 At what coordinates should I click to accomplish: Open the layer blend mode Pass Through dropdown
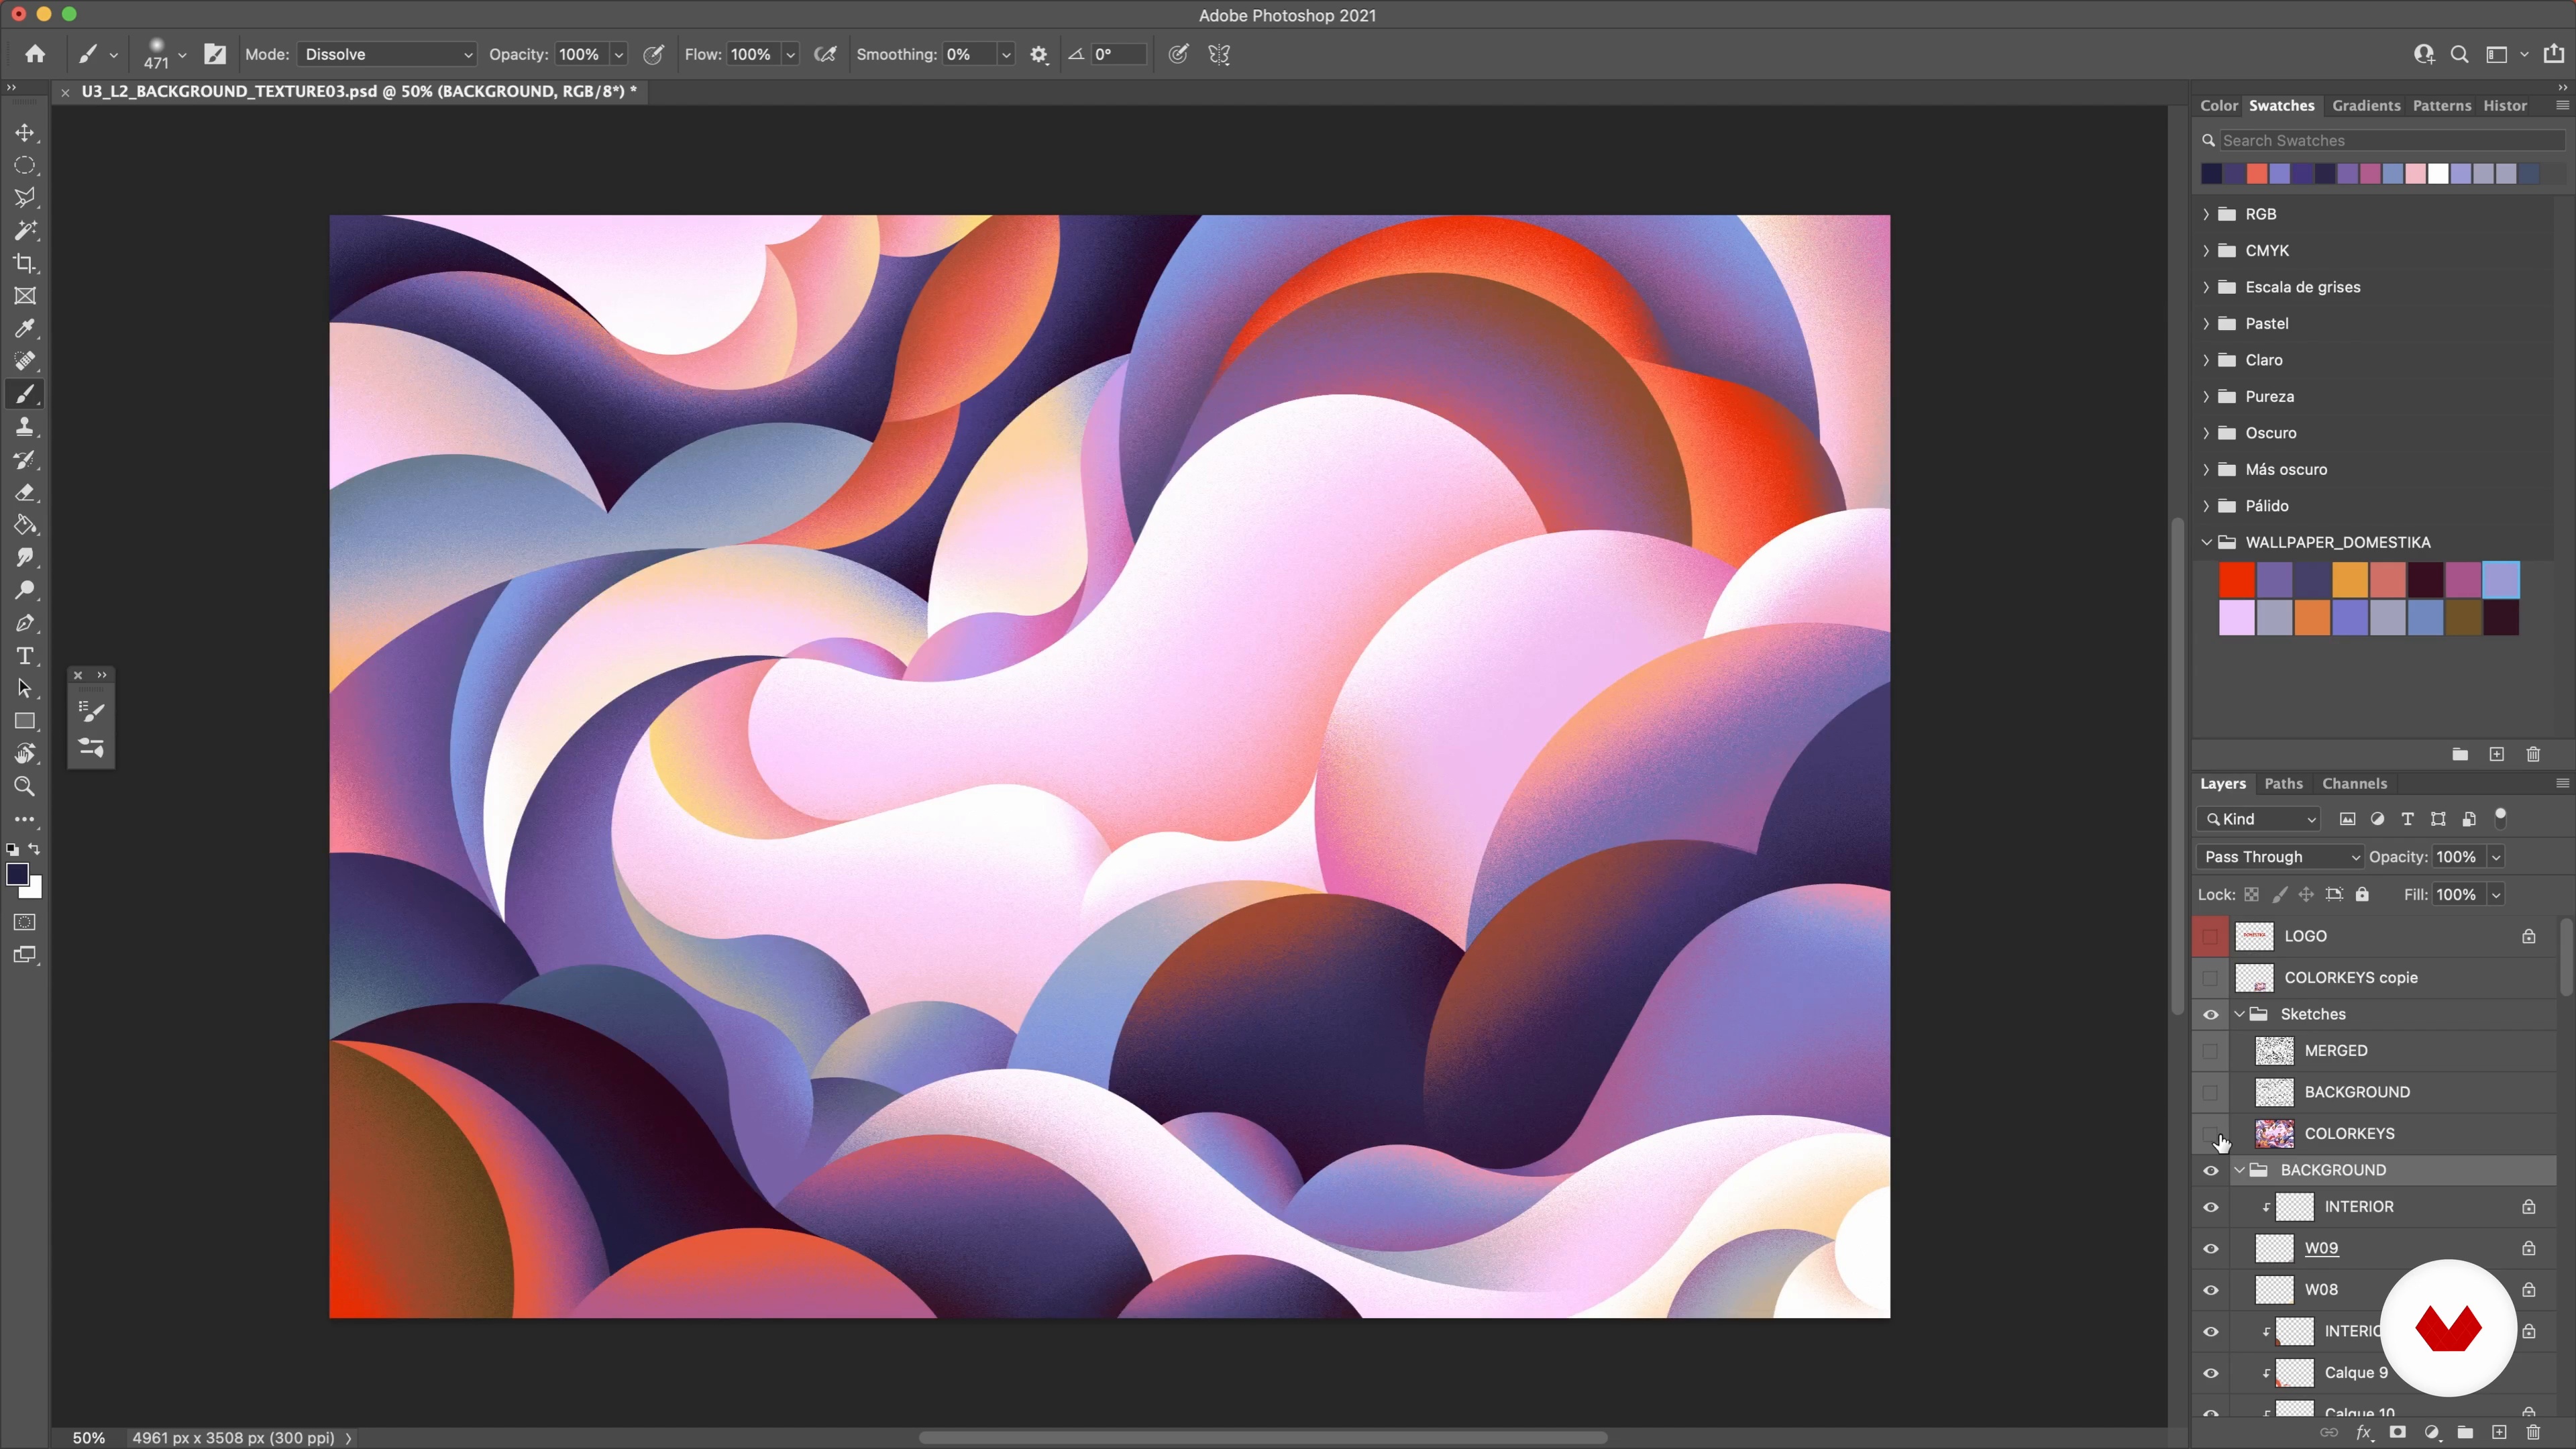(2280, 857)
